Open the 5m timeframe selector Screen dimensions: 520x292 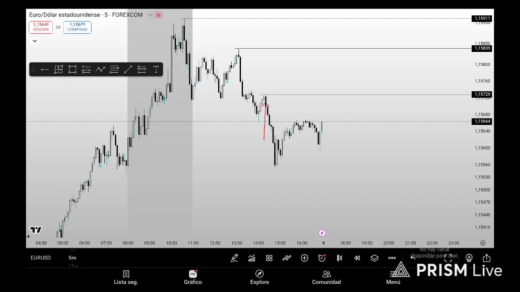click(x=72, y=258)
